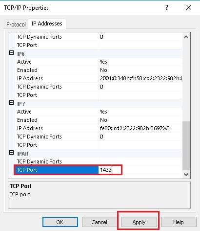200x231 pixels.
Task: Click the scrollbar up arrow
Action: (x=186, y=37)
